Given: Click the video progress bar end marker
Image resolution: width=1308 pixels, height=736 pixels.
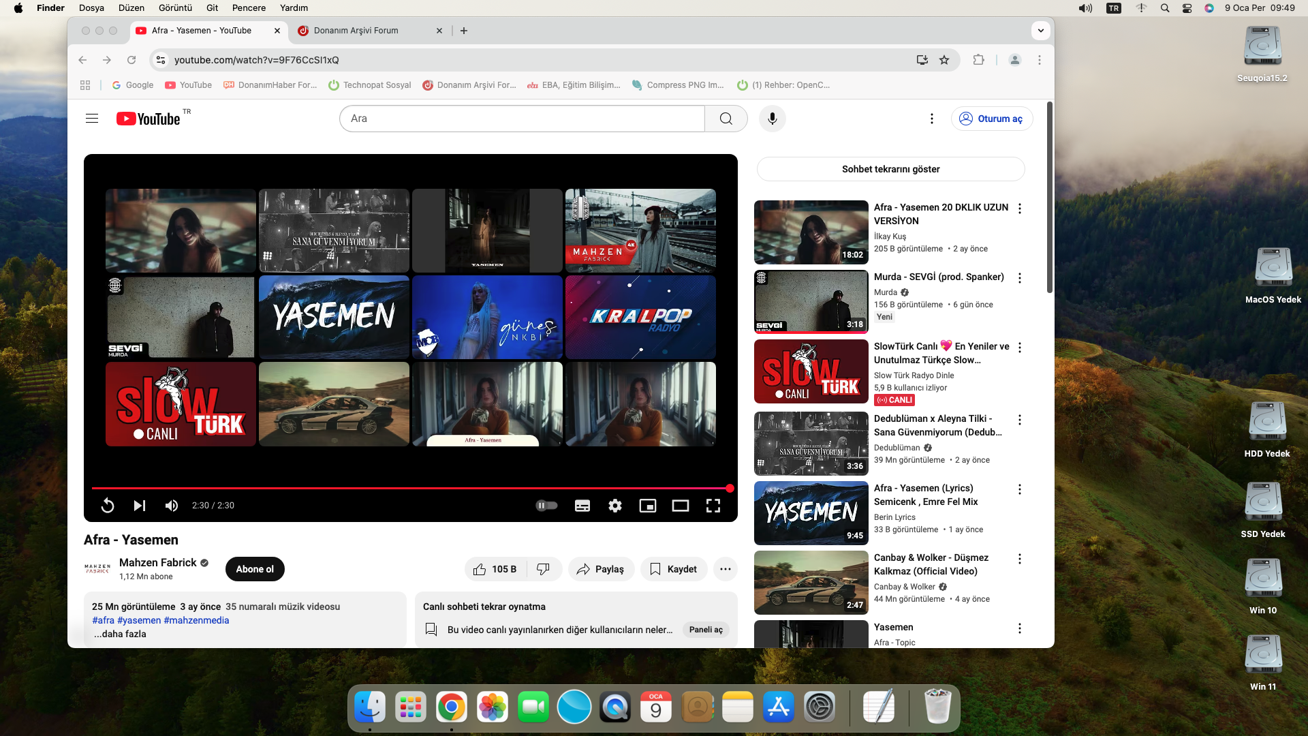Looking at the screenshot, I should (x=730, y=488).
